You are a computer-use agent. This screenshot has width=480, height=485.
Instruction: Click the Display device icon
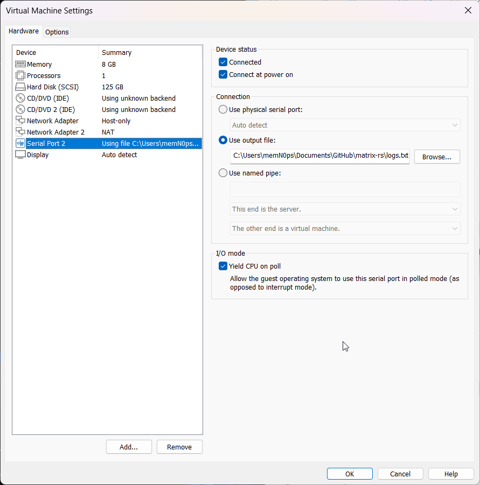tap(19, 154)
